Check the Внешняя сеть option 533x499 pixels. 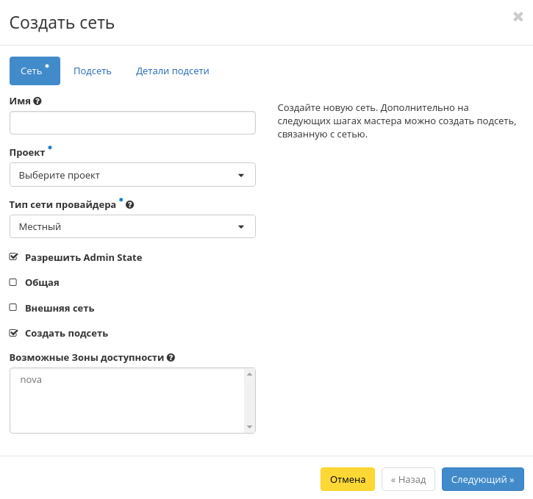[13, 308]
